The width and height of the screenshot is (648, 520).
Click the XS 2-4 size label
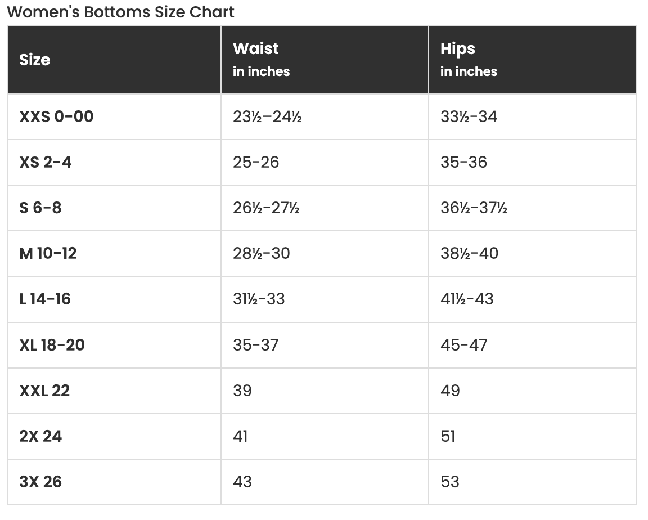click(x=46, y=162)
